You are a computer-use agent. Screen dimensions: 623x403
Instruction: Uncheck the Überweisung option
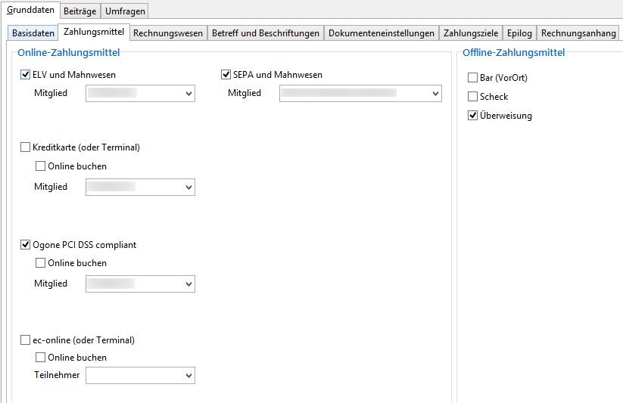pos(473,116)
